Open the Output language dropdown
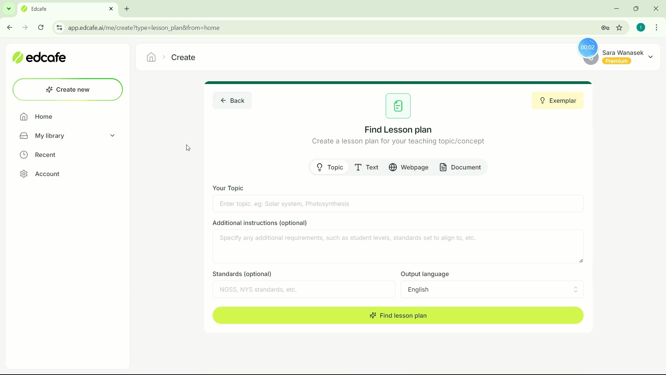 click(492, 290)
